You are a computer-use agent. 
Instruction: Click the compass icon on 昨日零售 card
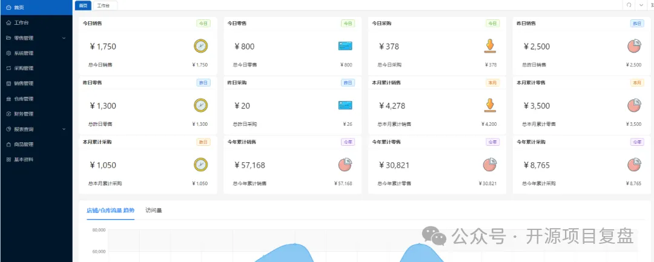click(x=200, y=105)
